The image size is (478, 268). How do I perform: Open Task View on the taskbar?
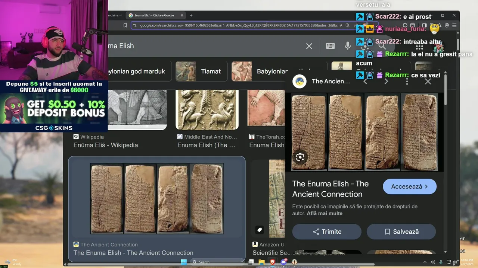pyautogui.click(x=251, y=262)
